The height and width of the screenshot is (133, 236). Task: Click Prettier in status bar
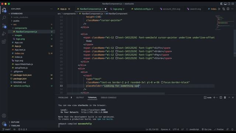219,129
